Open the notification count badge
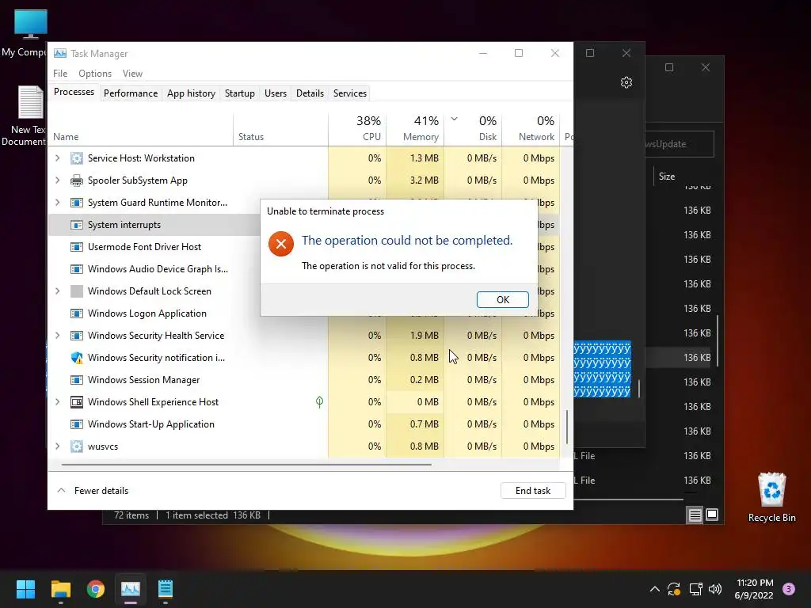 [x=788, y=589]
